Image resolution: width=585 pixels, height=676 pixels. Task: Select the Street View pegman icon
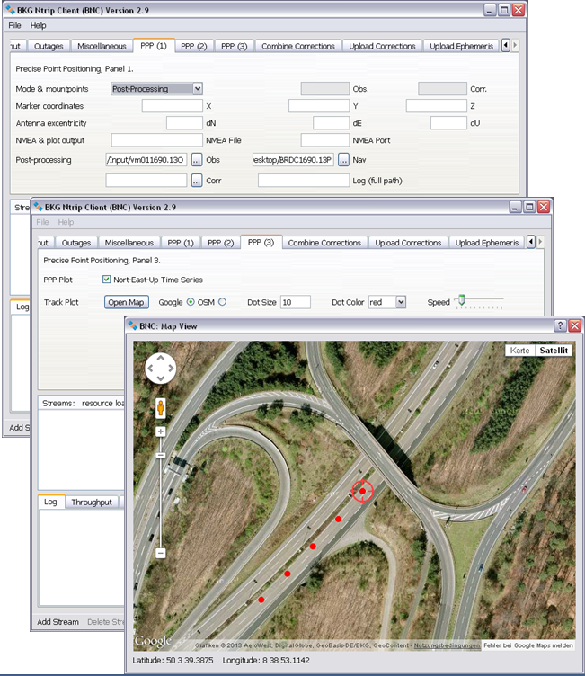tap(161, 407)
